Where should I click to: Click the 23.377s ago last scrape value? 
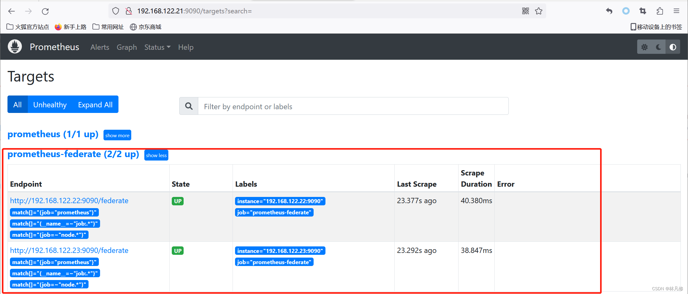point(417,201)
